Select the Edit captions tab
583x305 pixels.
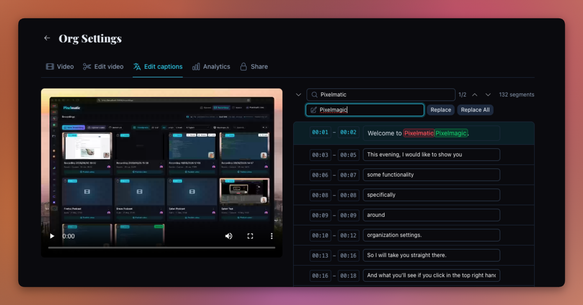158,67
